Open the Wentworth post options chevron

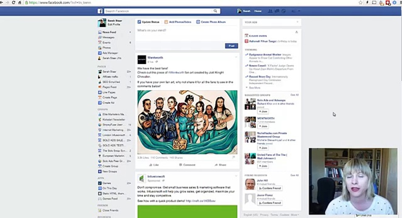pyautogui.click(x=236, y=57)
